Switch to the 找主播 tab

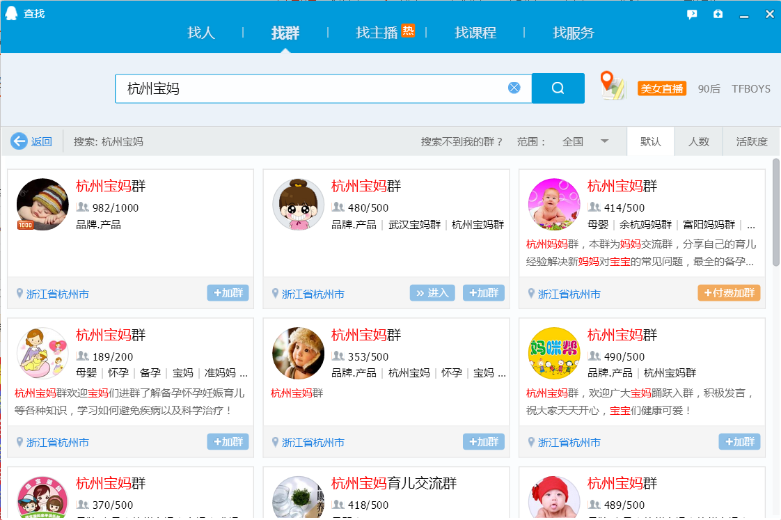pos(377,33)
